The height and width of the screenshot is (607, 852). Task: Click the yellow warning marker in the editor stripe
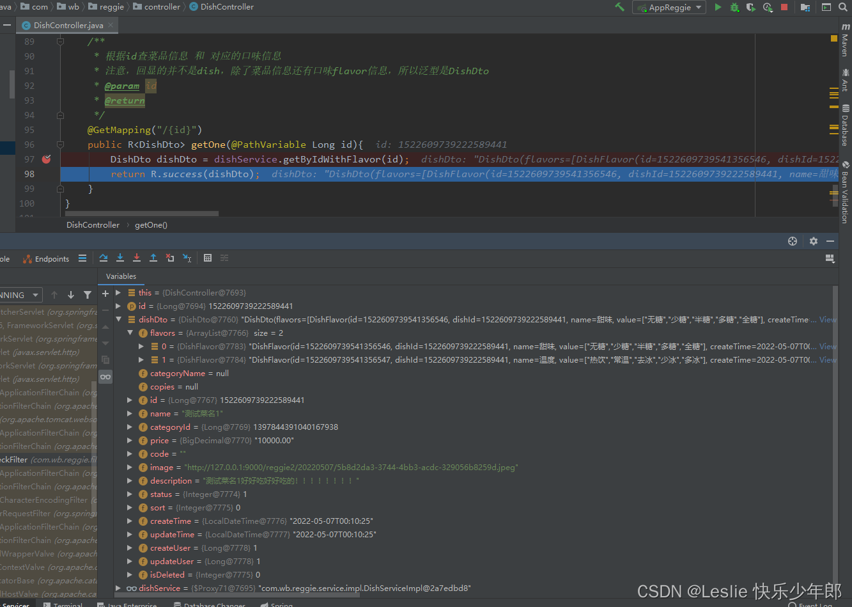tap(833, 38)
